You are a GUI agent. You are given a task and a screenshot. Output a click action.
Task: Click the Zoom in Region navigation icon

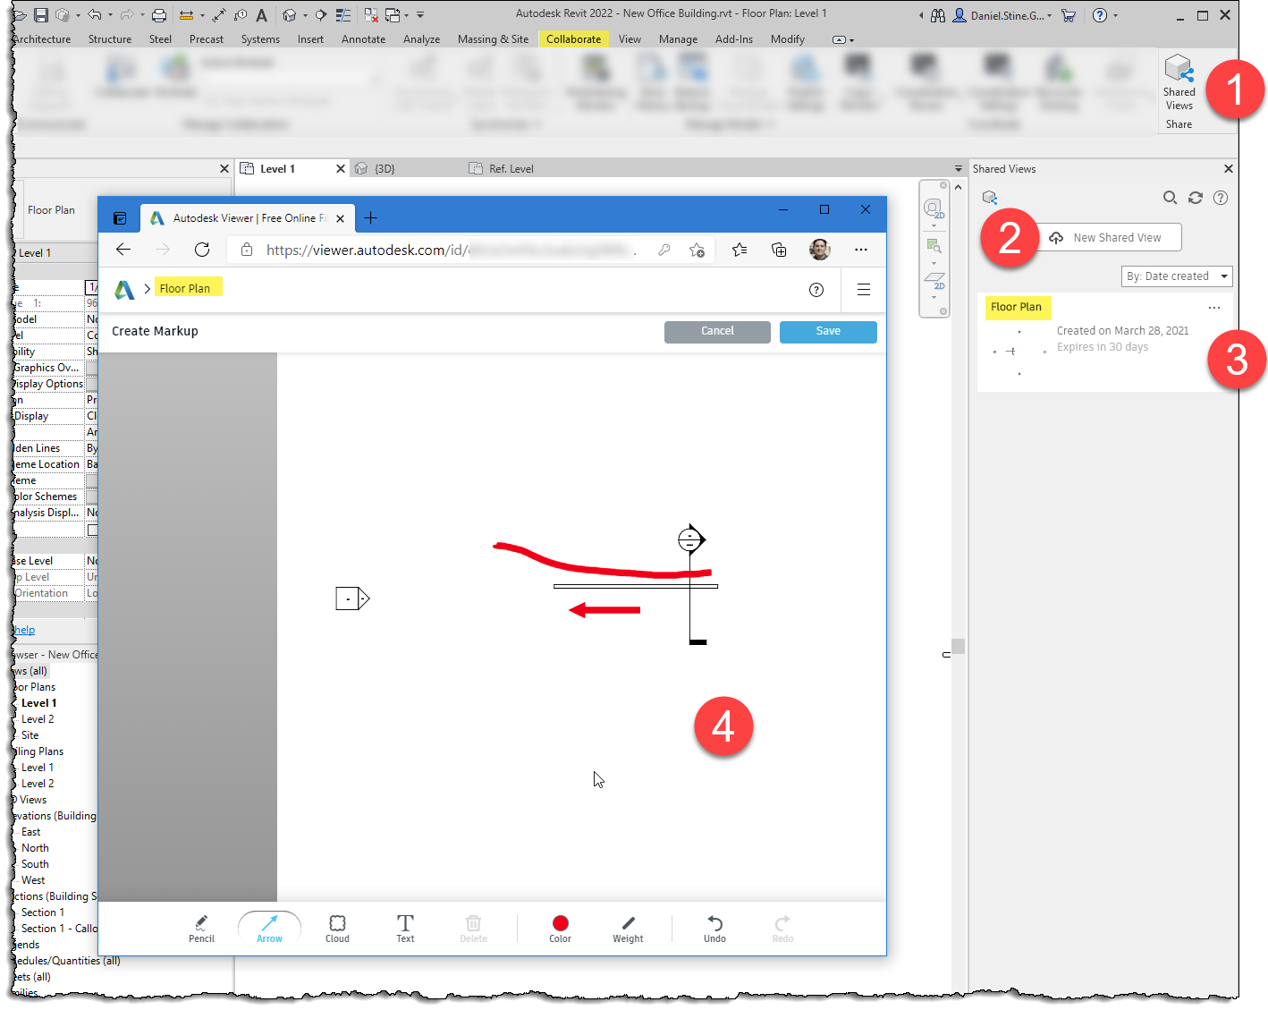click(x=934, y=245)
